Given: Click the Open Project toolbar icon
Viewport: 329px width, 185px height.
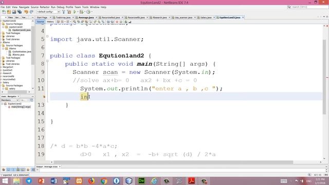Looking at the screenshot, I should click(14, 12).
